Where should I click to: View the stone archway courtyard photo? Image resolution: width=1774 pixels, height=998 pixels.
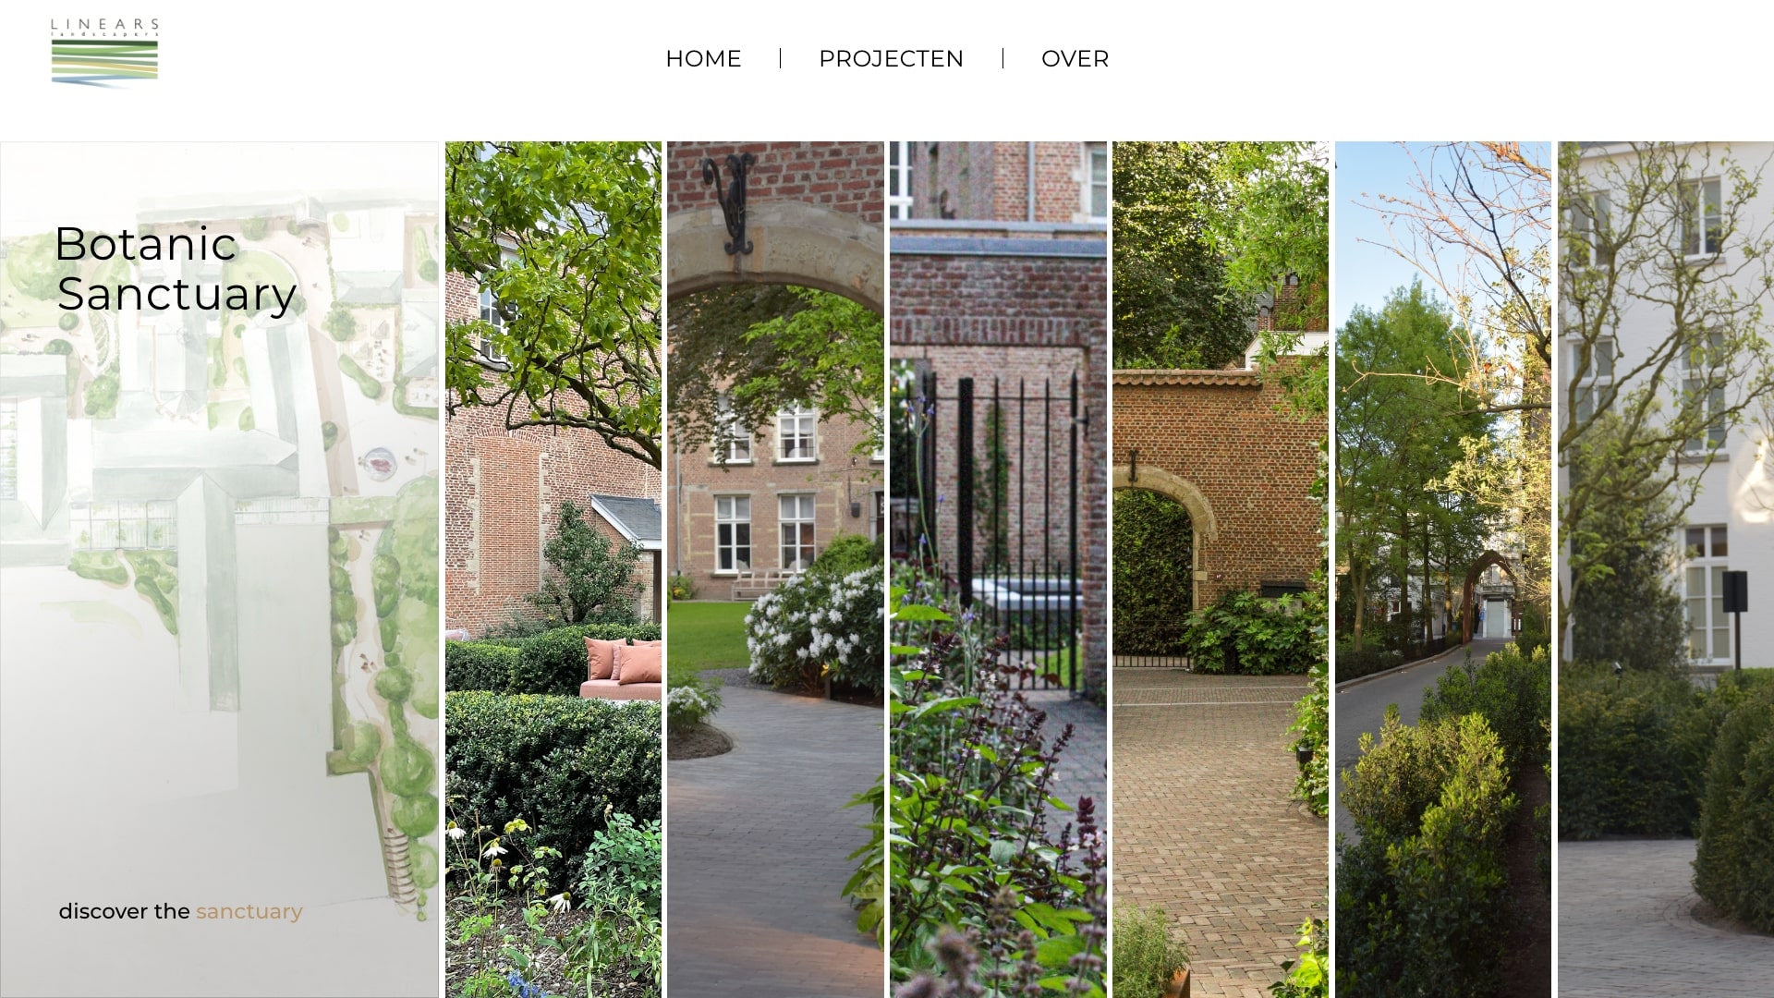point(775,569)
